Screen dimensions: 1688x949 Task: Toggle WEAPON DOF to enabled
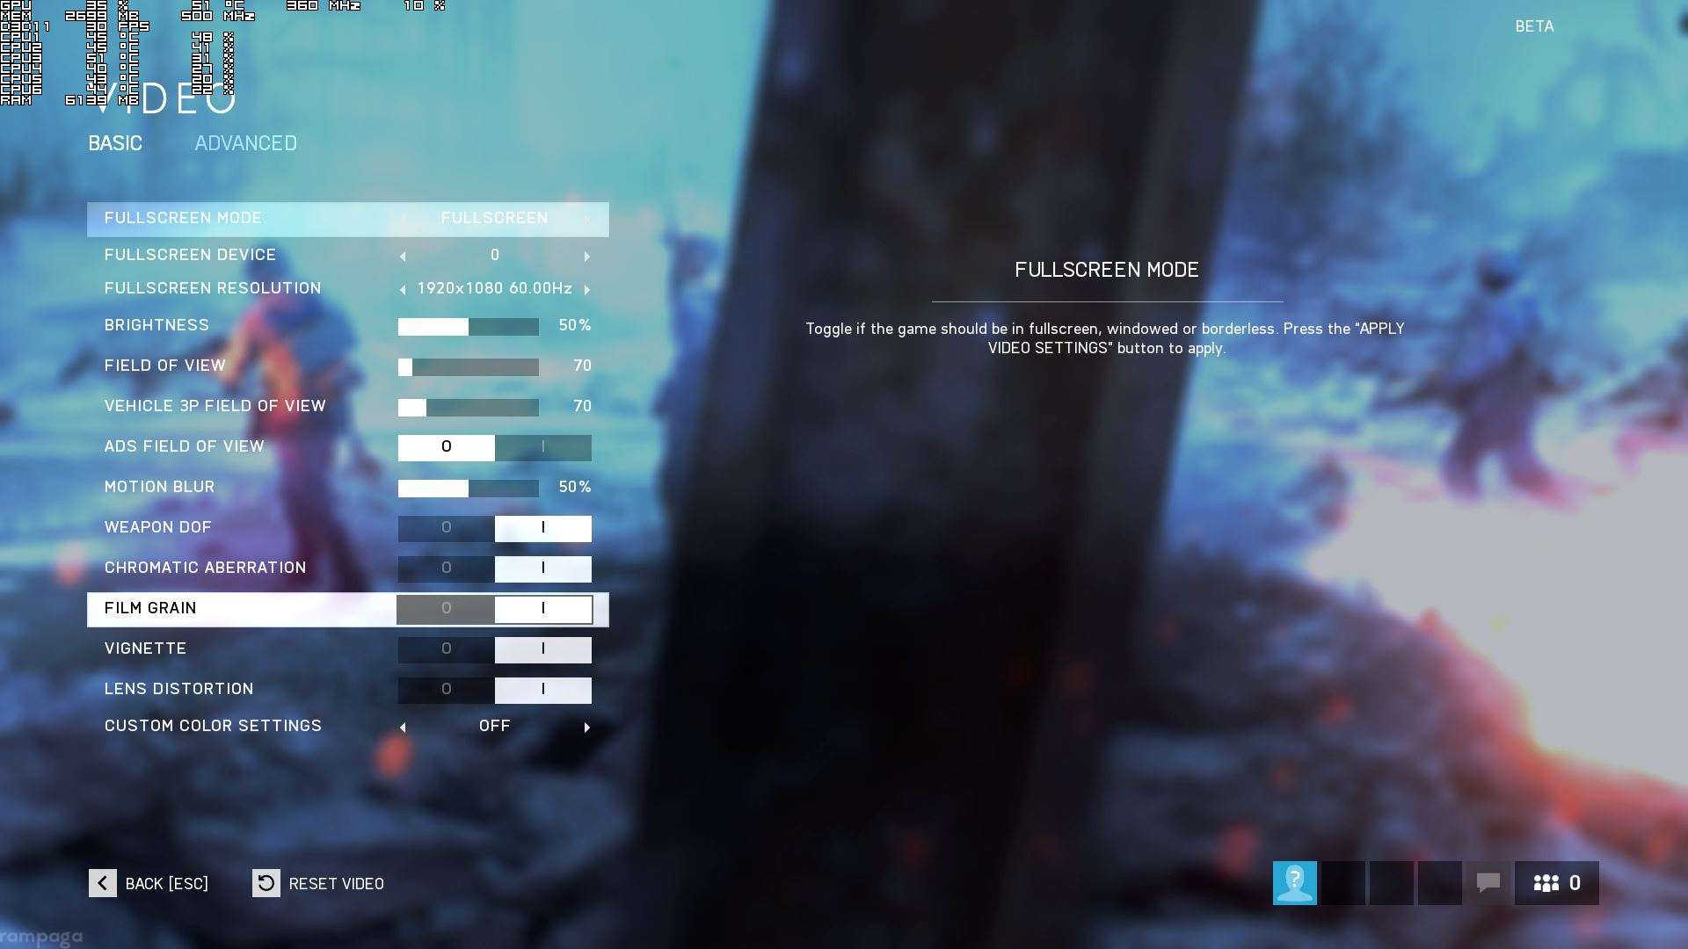tap(542, 527)
